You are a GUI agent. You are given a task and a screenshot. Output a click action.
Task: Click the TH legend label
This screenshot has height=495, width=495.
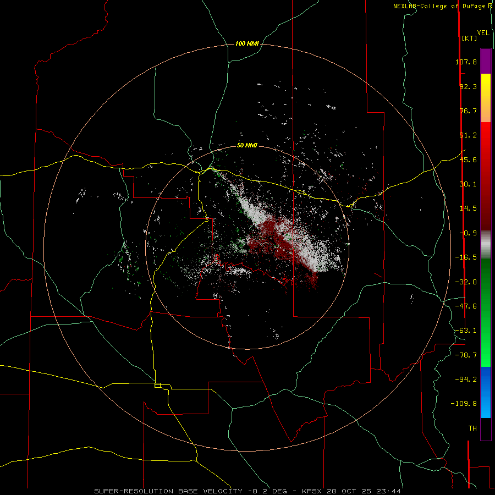pyautogui.click(x=472, y=428)
